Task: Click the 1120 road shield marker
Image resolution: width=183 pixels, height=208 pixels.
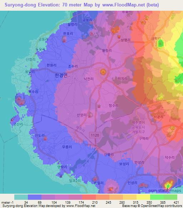Action: click(95, 135)
